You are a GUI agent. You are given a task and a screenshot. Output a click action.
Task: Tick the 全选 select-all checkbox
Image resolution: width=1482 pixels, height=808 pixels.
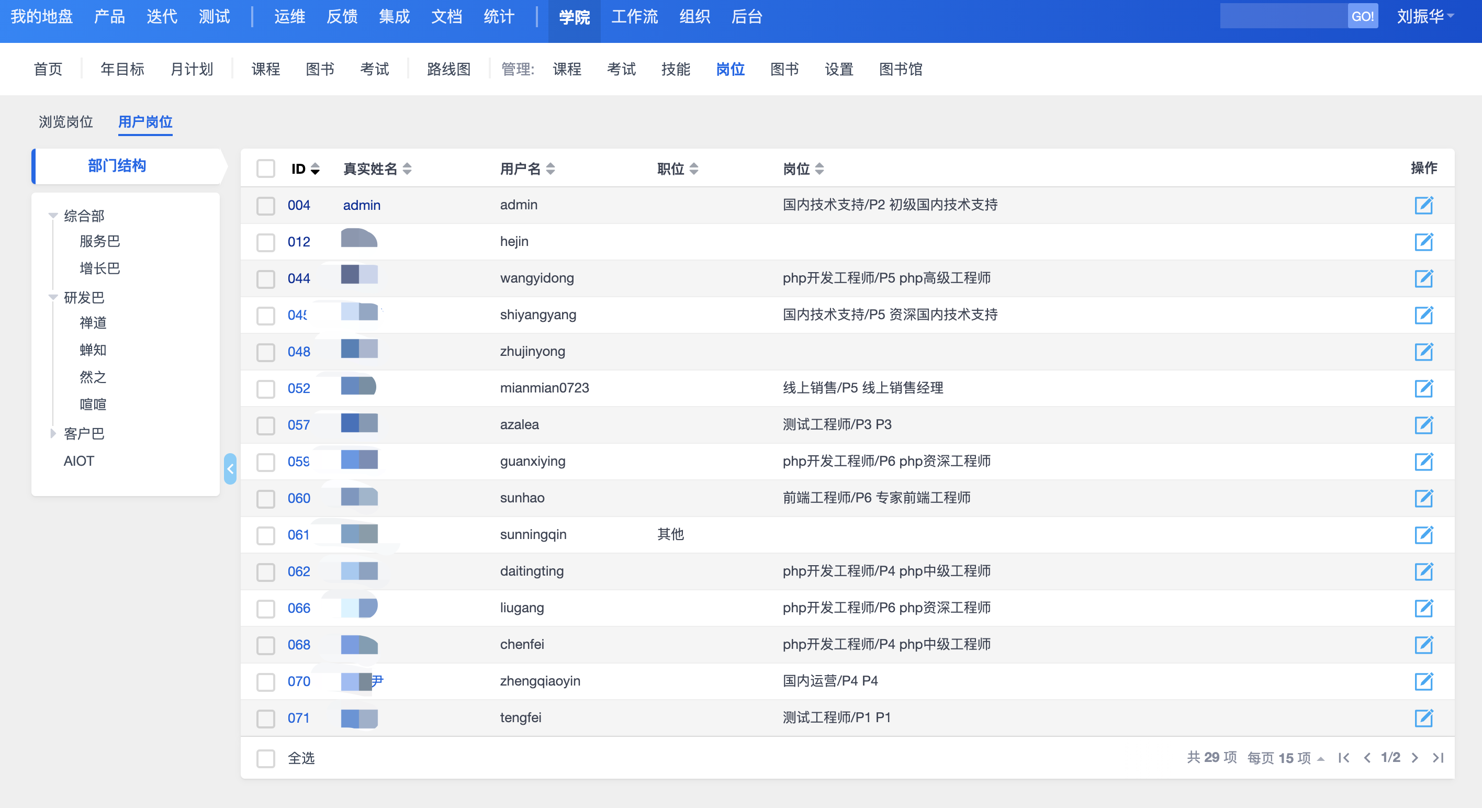coord(266,758)
